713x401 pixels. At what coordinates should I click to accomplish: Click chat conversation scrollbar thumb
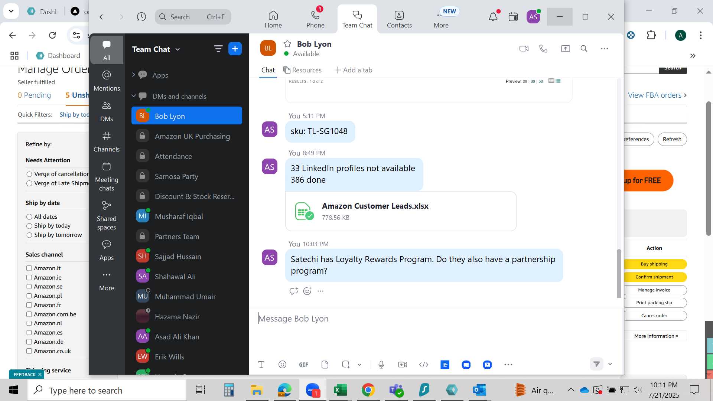[619, 274]
